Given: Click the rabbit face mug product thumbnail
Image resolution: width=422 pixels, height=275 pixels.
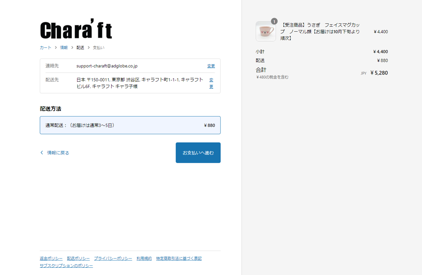Looking at the screenshot, I should [x=266, y=31].
